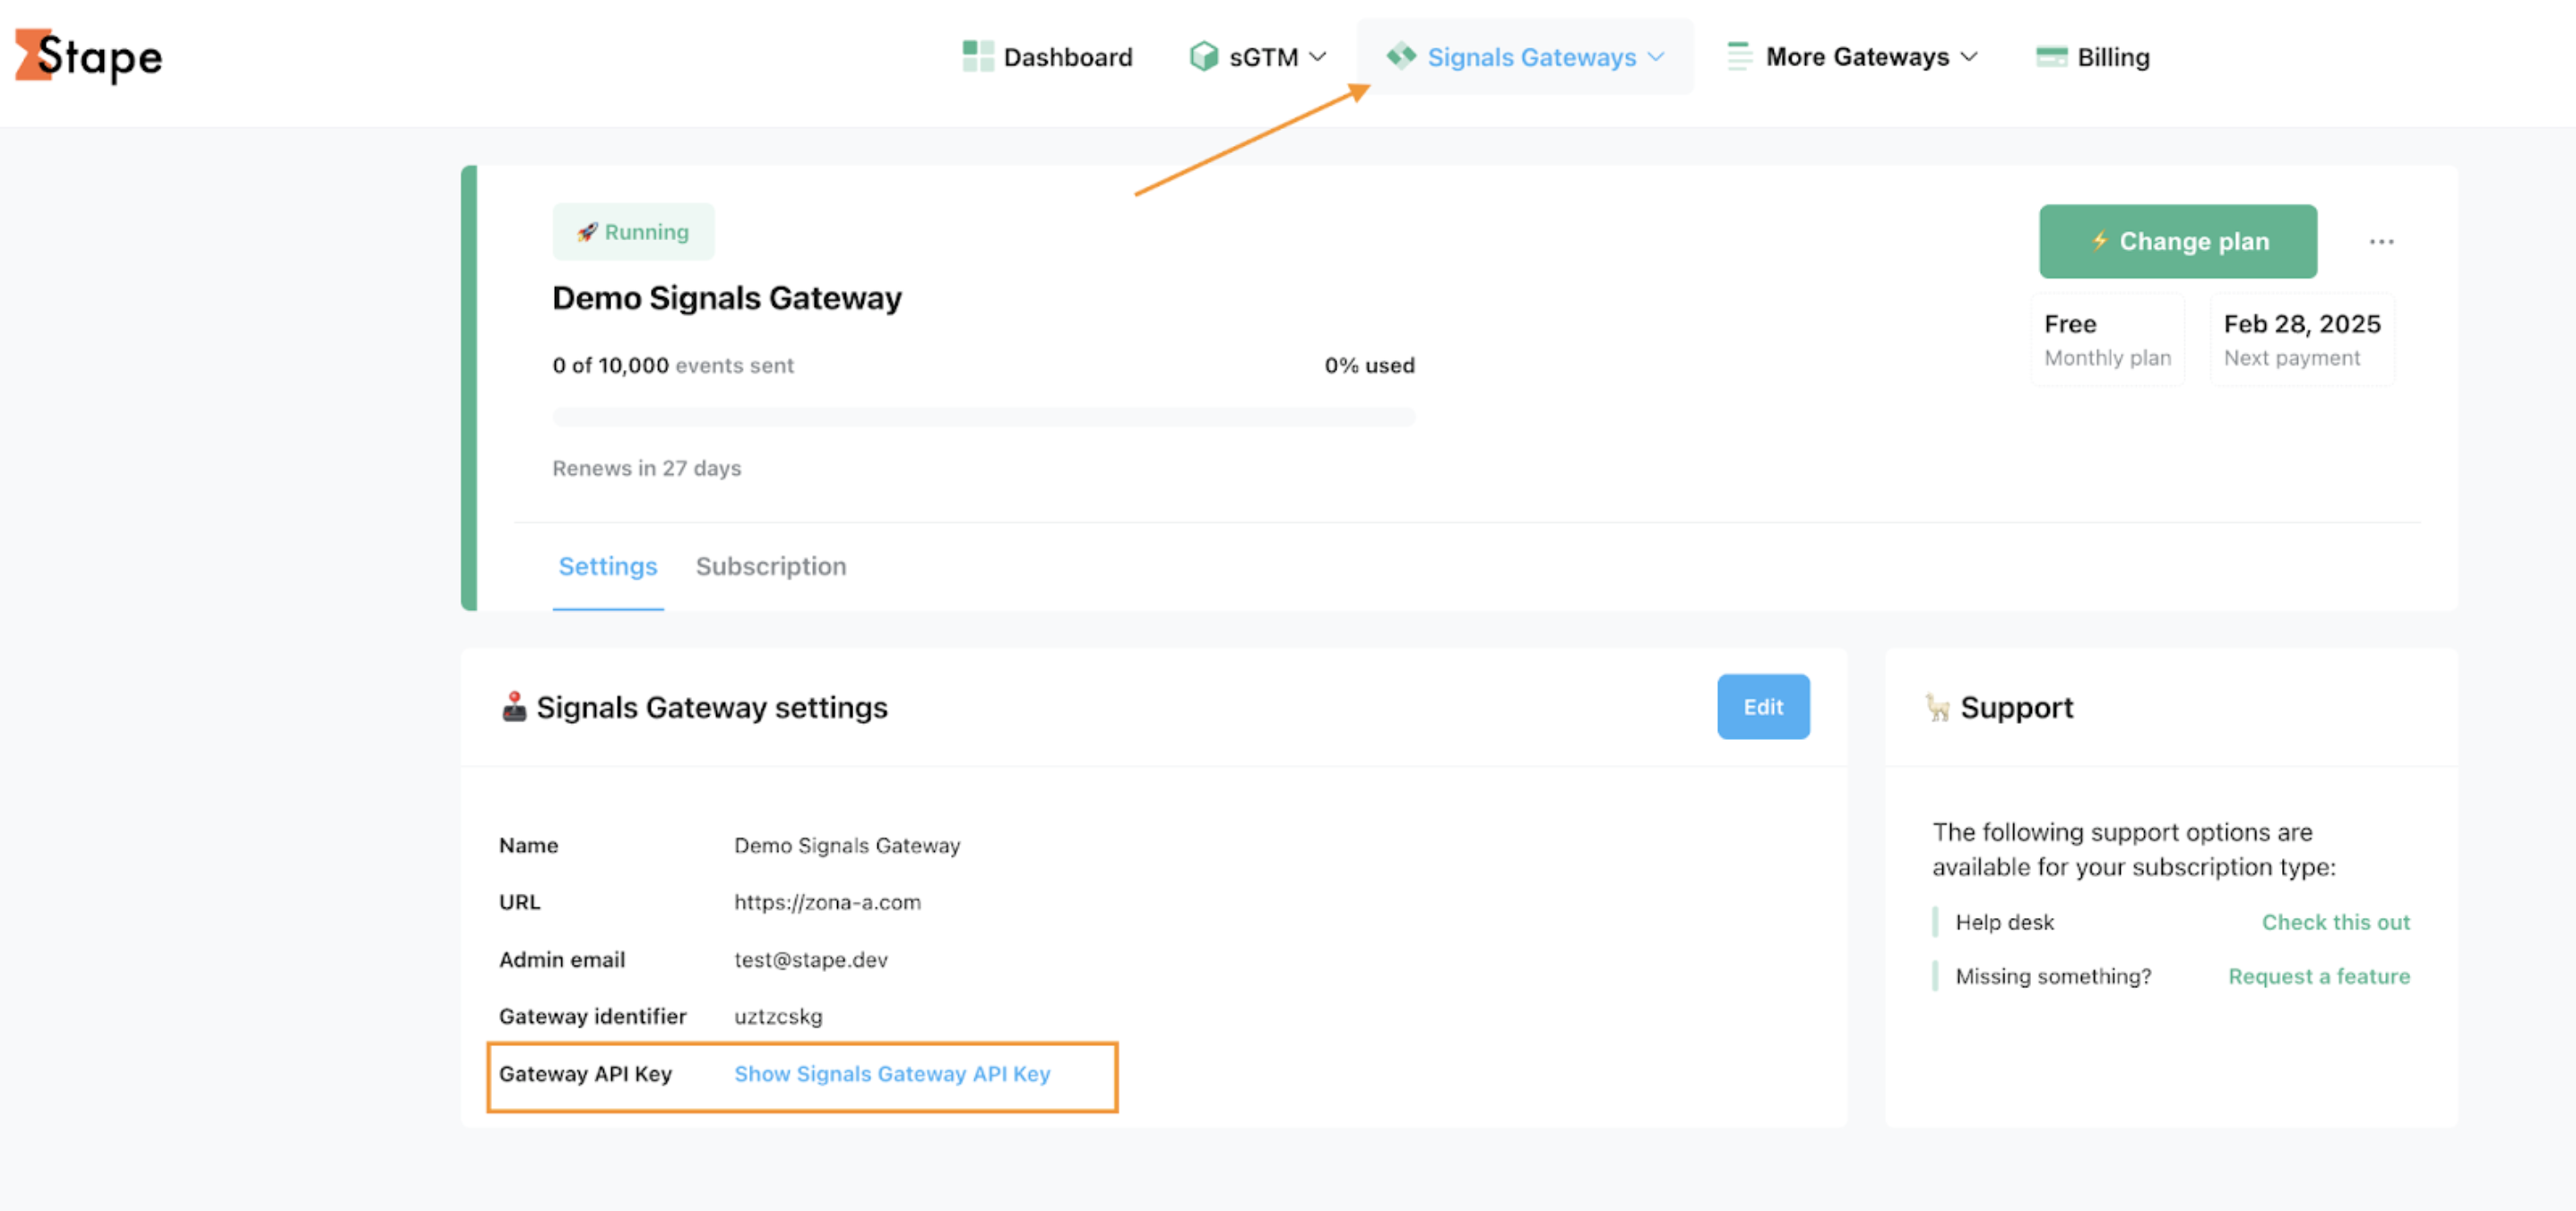Viewport: 2576px width, 1211px height.
Task: Switch to the Subscription tab
Action: (771, 566)
